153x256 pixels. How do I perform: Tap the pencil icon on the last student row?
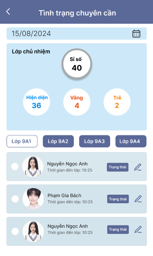[x=138, y=229]
